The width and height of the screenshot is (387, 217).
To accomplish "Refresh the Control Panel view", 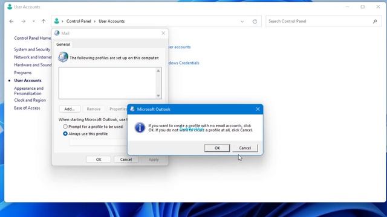I will 255,22.
